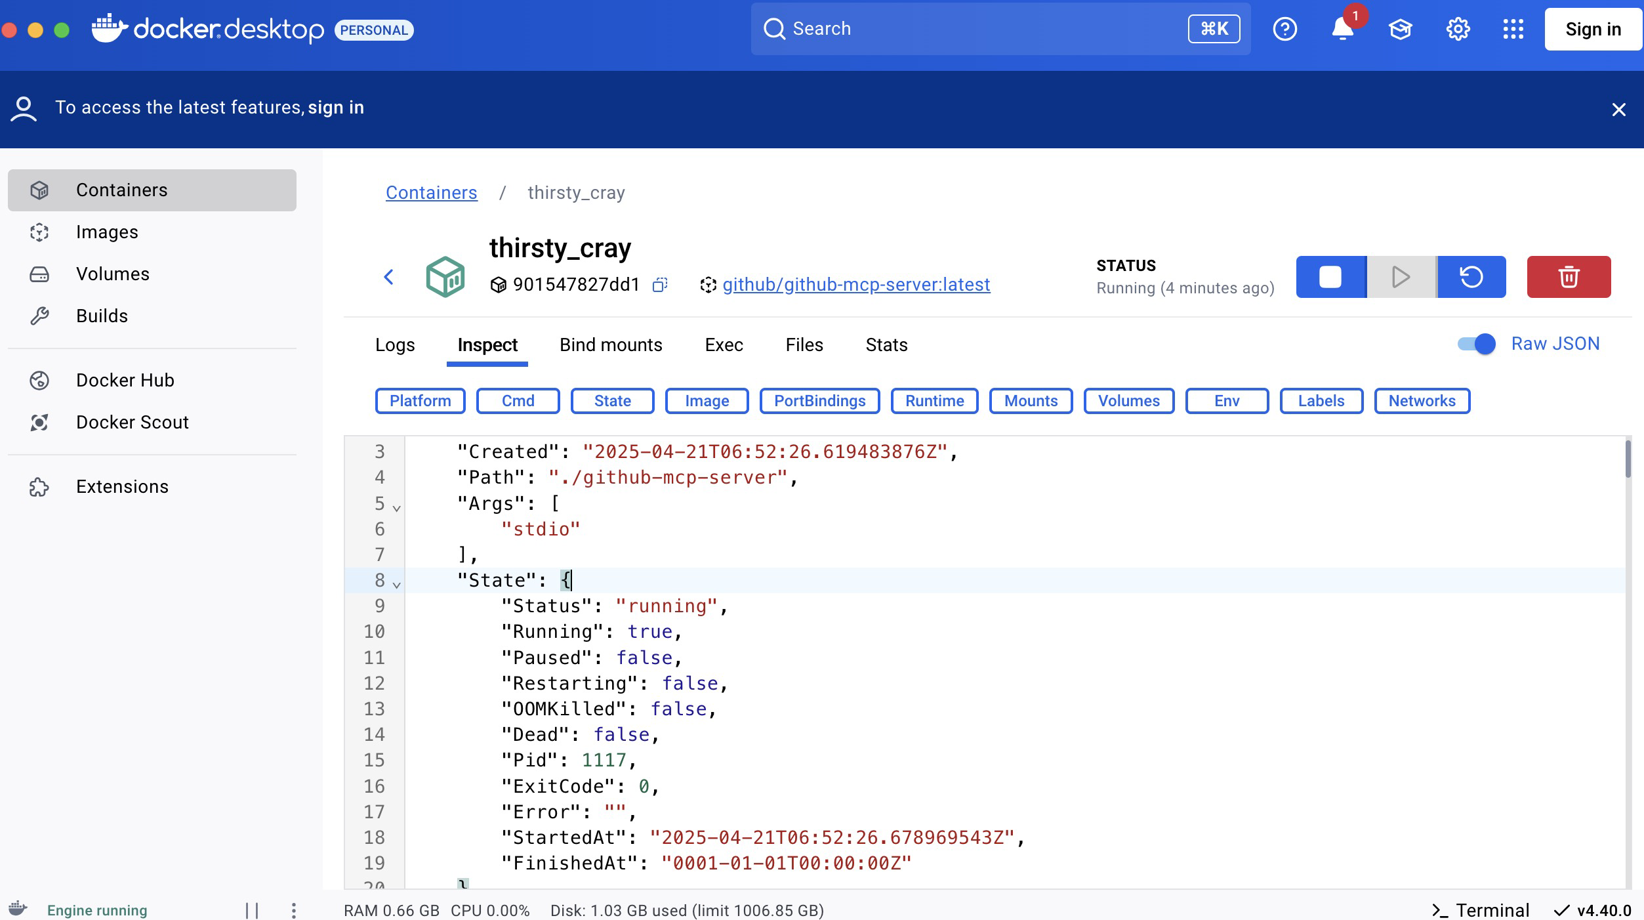Open the notifications bell
The width and height of the screenshot is (1644, 920).
click(x=1342, y=30)
